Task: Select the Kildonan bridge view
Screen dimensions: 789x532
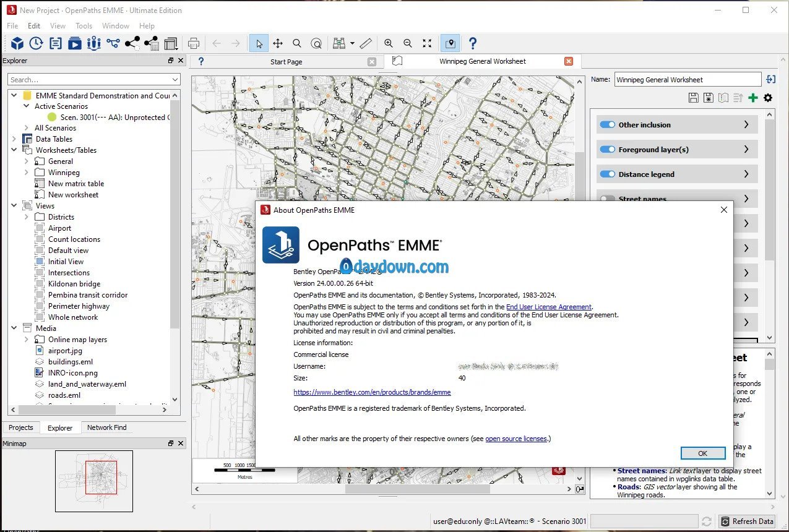Action: click(74, 284)
